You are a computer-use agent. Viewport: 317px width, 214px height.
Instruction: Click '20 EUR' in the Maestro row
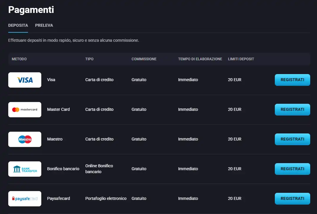coord(234,139)
